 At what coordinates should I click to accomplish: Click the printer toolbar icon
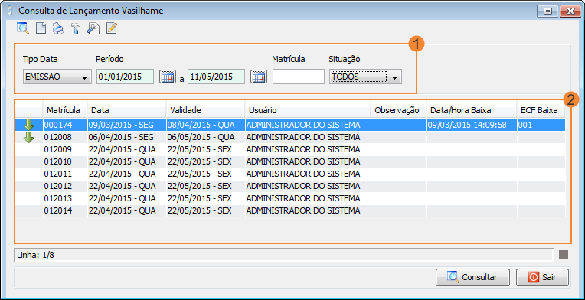pyautogui.click(x=58, y=28)
